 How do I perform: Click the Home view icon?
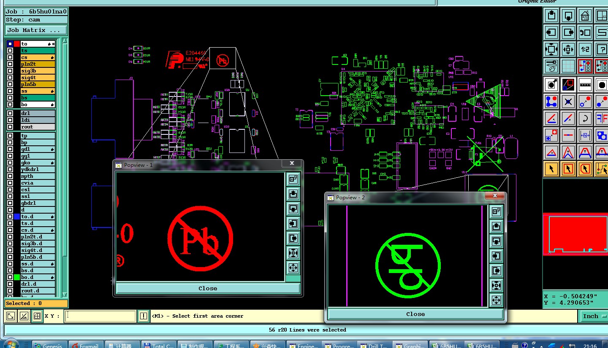click(x=585, y=16)
